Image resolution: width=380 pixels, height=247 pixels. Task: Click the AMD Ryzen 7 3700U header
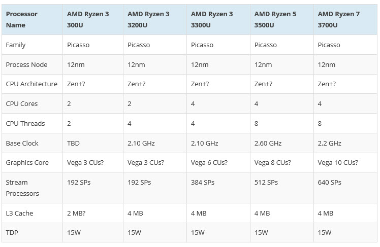point(338,19)
